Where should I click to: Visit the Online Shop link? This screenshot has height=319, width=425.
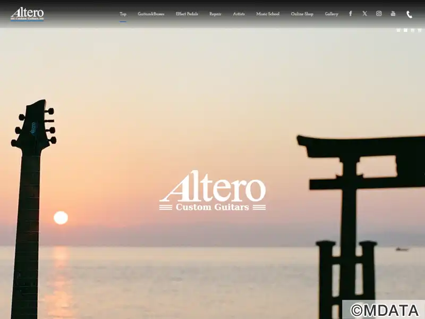(302, 14)
